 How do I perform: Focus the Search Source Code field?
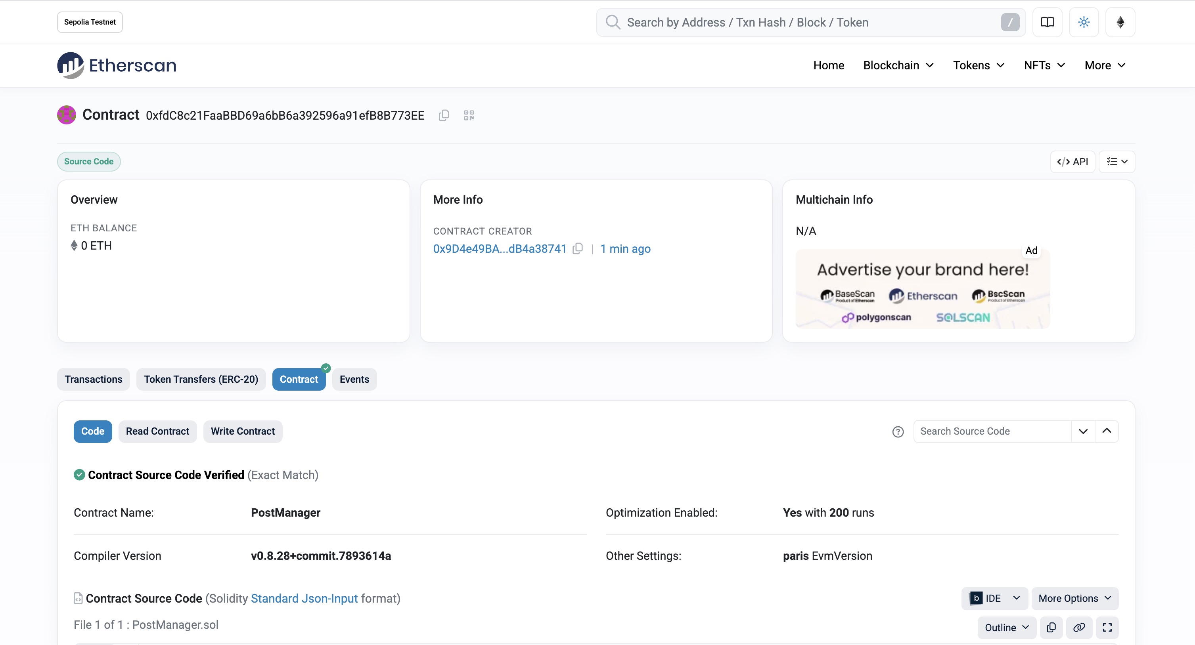tap(992, 432)
